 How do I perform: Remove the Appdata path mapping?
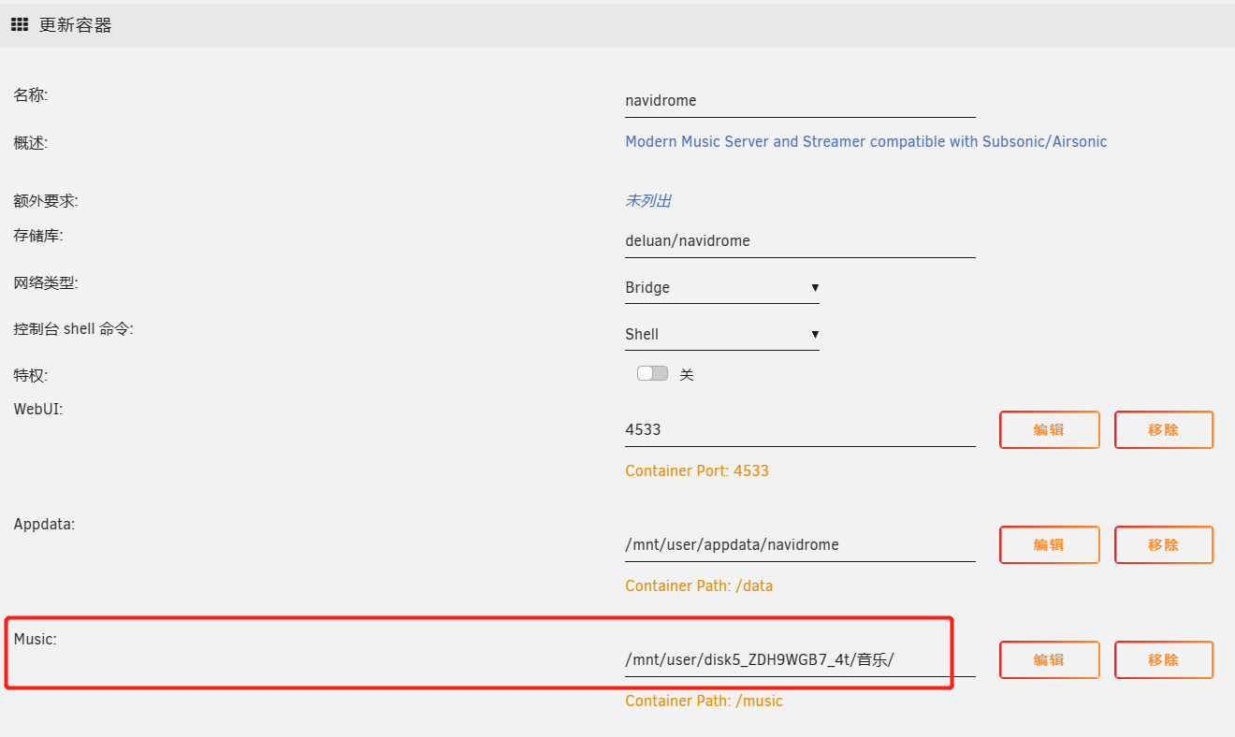[1163, 545]
